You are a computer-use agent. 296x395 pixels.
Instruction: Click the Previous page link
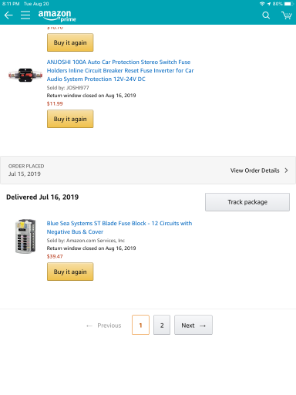[x=103, y=326]
